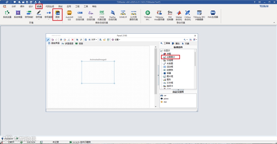Switch to 信息 tab in Panel
Viewport: 277px width, 144px height.
(x=79, y=43)
